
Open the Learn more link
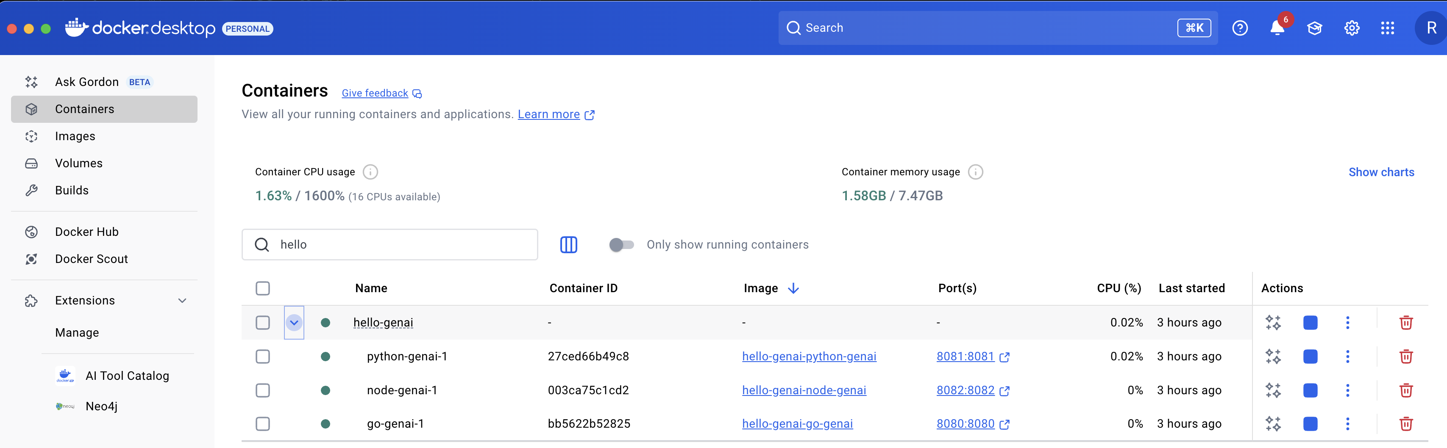[556, 114]
